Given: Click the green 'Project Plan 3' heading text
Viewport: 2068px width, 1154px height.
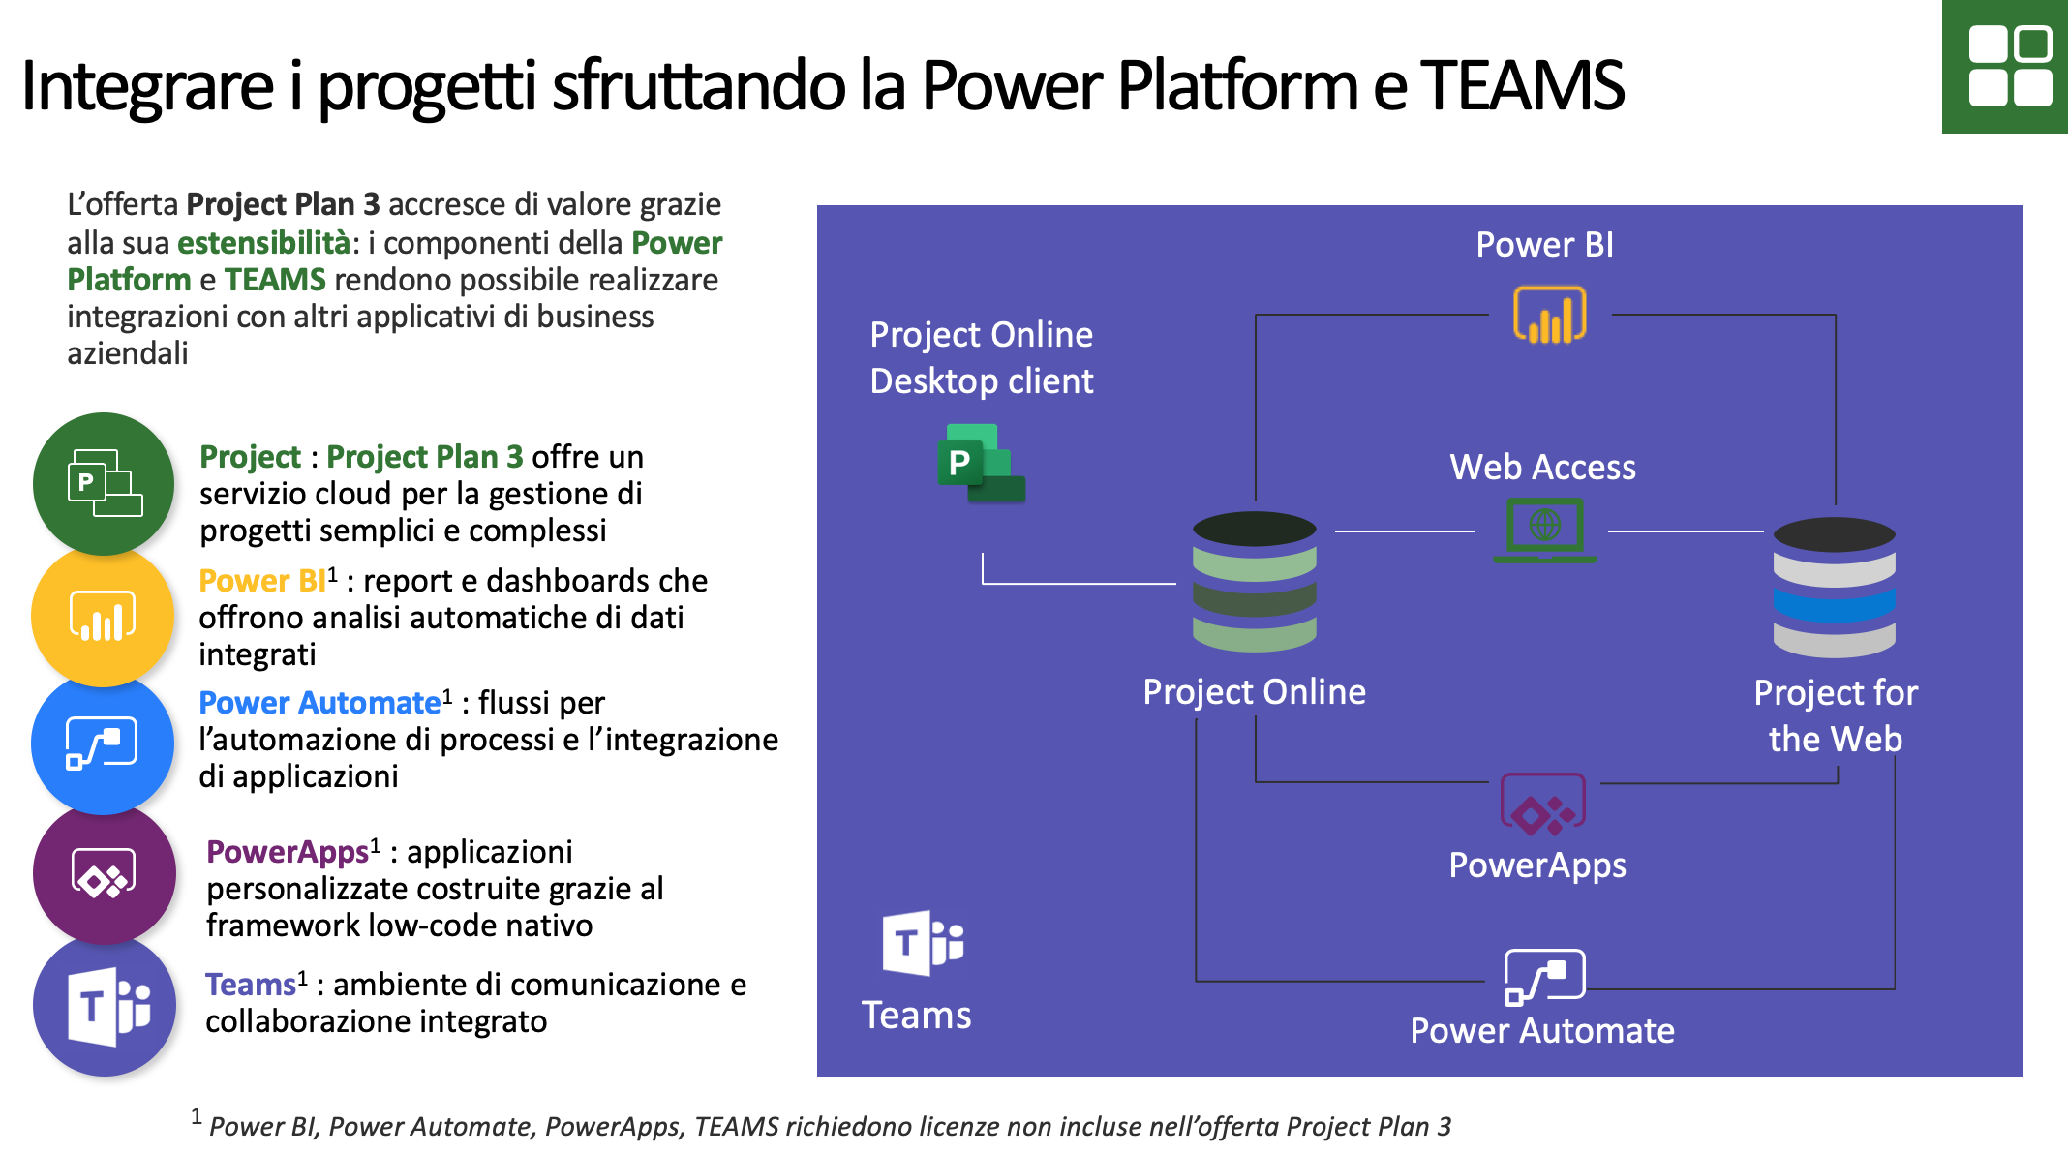Looking at the screenshot, I should coord(425,457).
